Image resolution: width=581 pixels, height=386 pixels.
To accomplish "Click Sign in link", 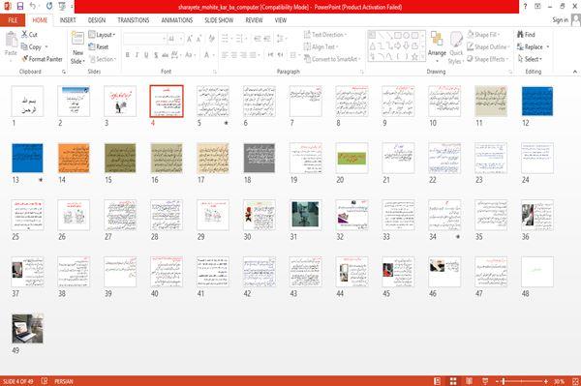I will [560, 20].
